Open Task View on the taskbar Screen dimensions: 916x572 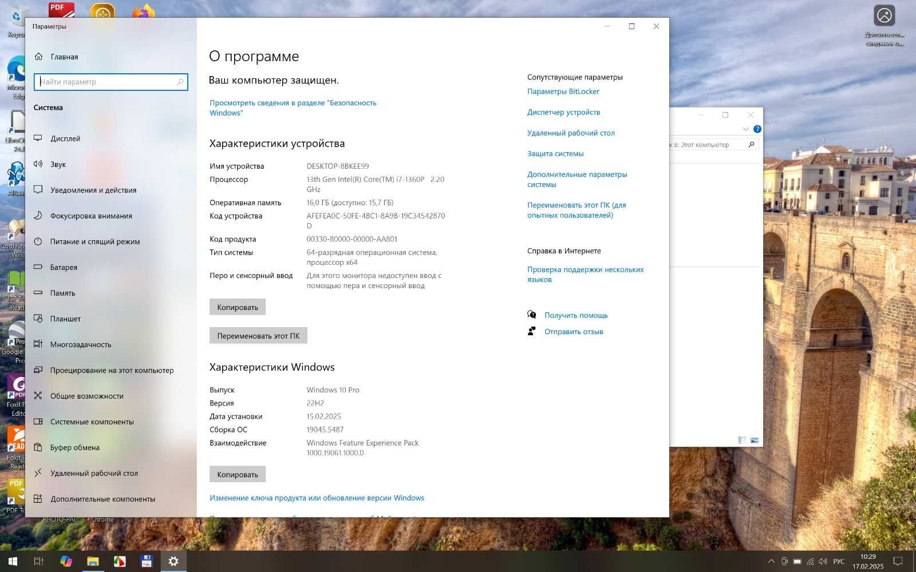(x=38, y=561)
